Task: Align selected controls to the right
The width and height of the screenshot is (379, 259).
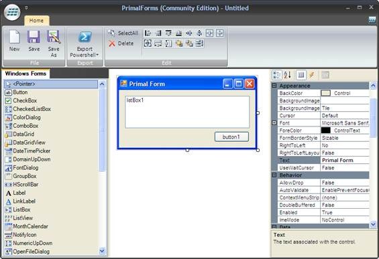Action: [158, 33]
